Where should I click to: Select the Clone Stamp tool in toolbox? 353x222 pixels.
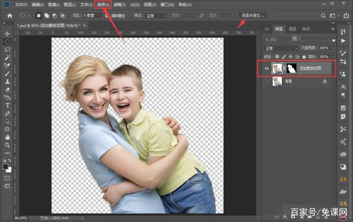tap(7, 81)
